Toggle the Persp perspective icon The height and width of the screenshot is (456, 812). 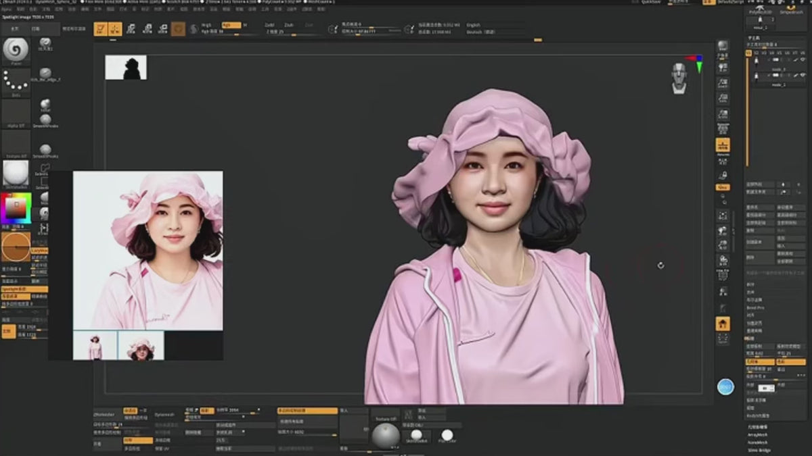coord(723,130)
